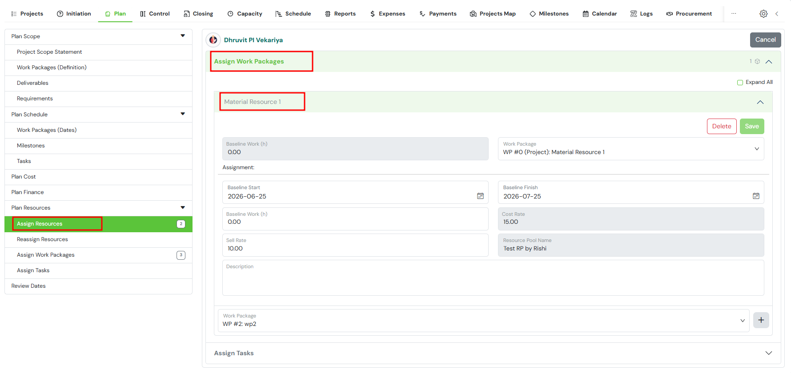791x373 pixels.
Task: Switch to the Capacity tab
Action: click(x=245, y=14)
